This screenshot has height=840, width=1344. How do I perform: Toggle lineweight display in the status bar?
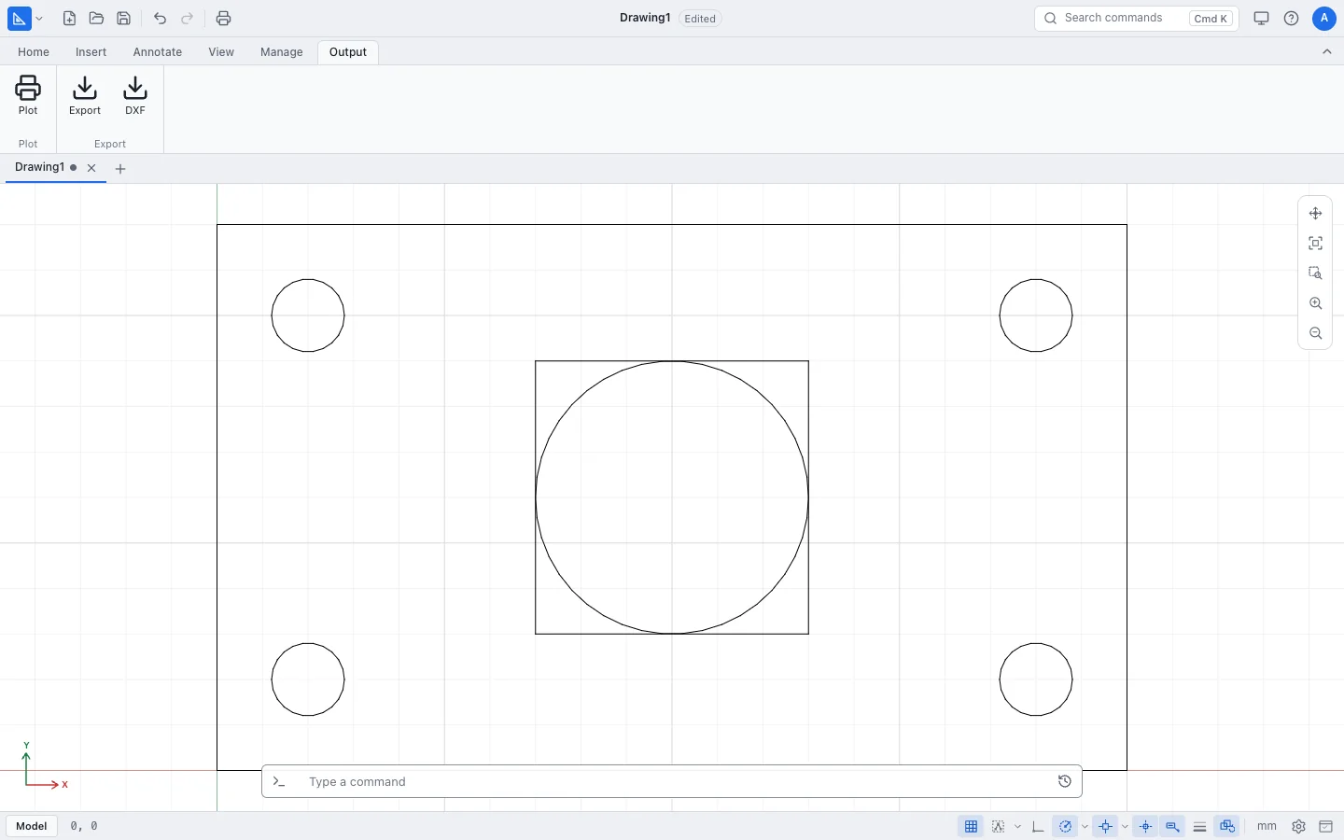pos(1200,827)
